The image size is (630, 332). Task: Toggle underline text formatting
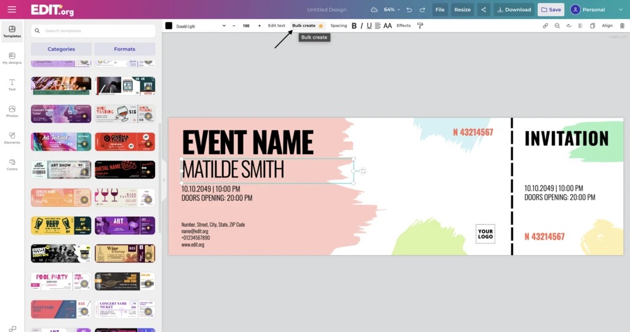point(369,26)
